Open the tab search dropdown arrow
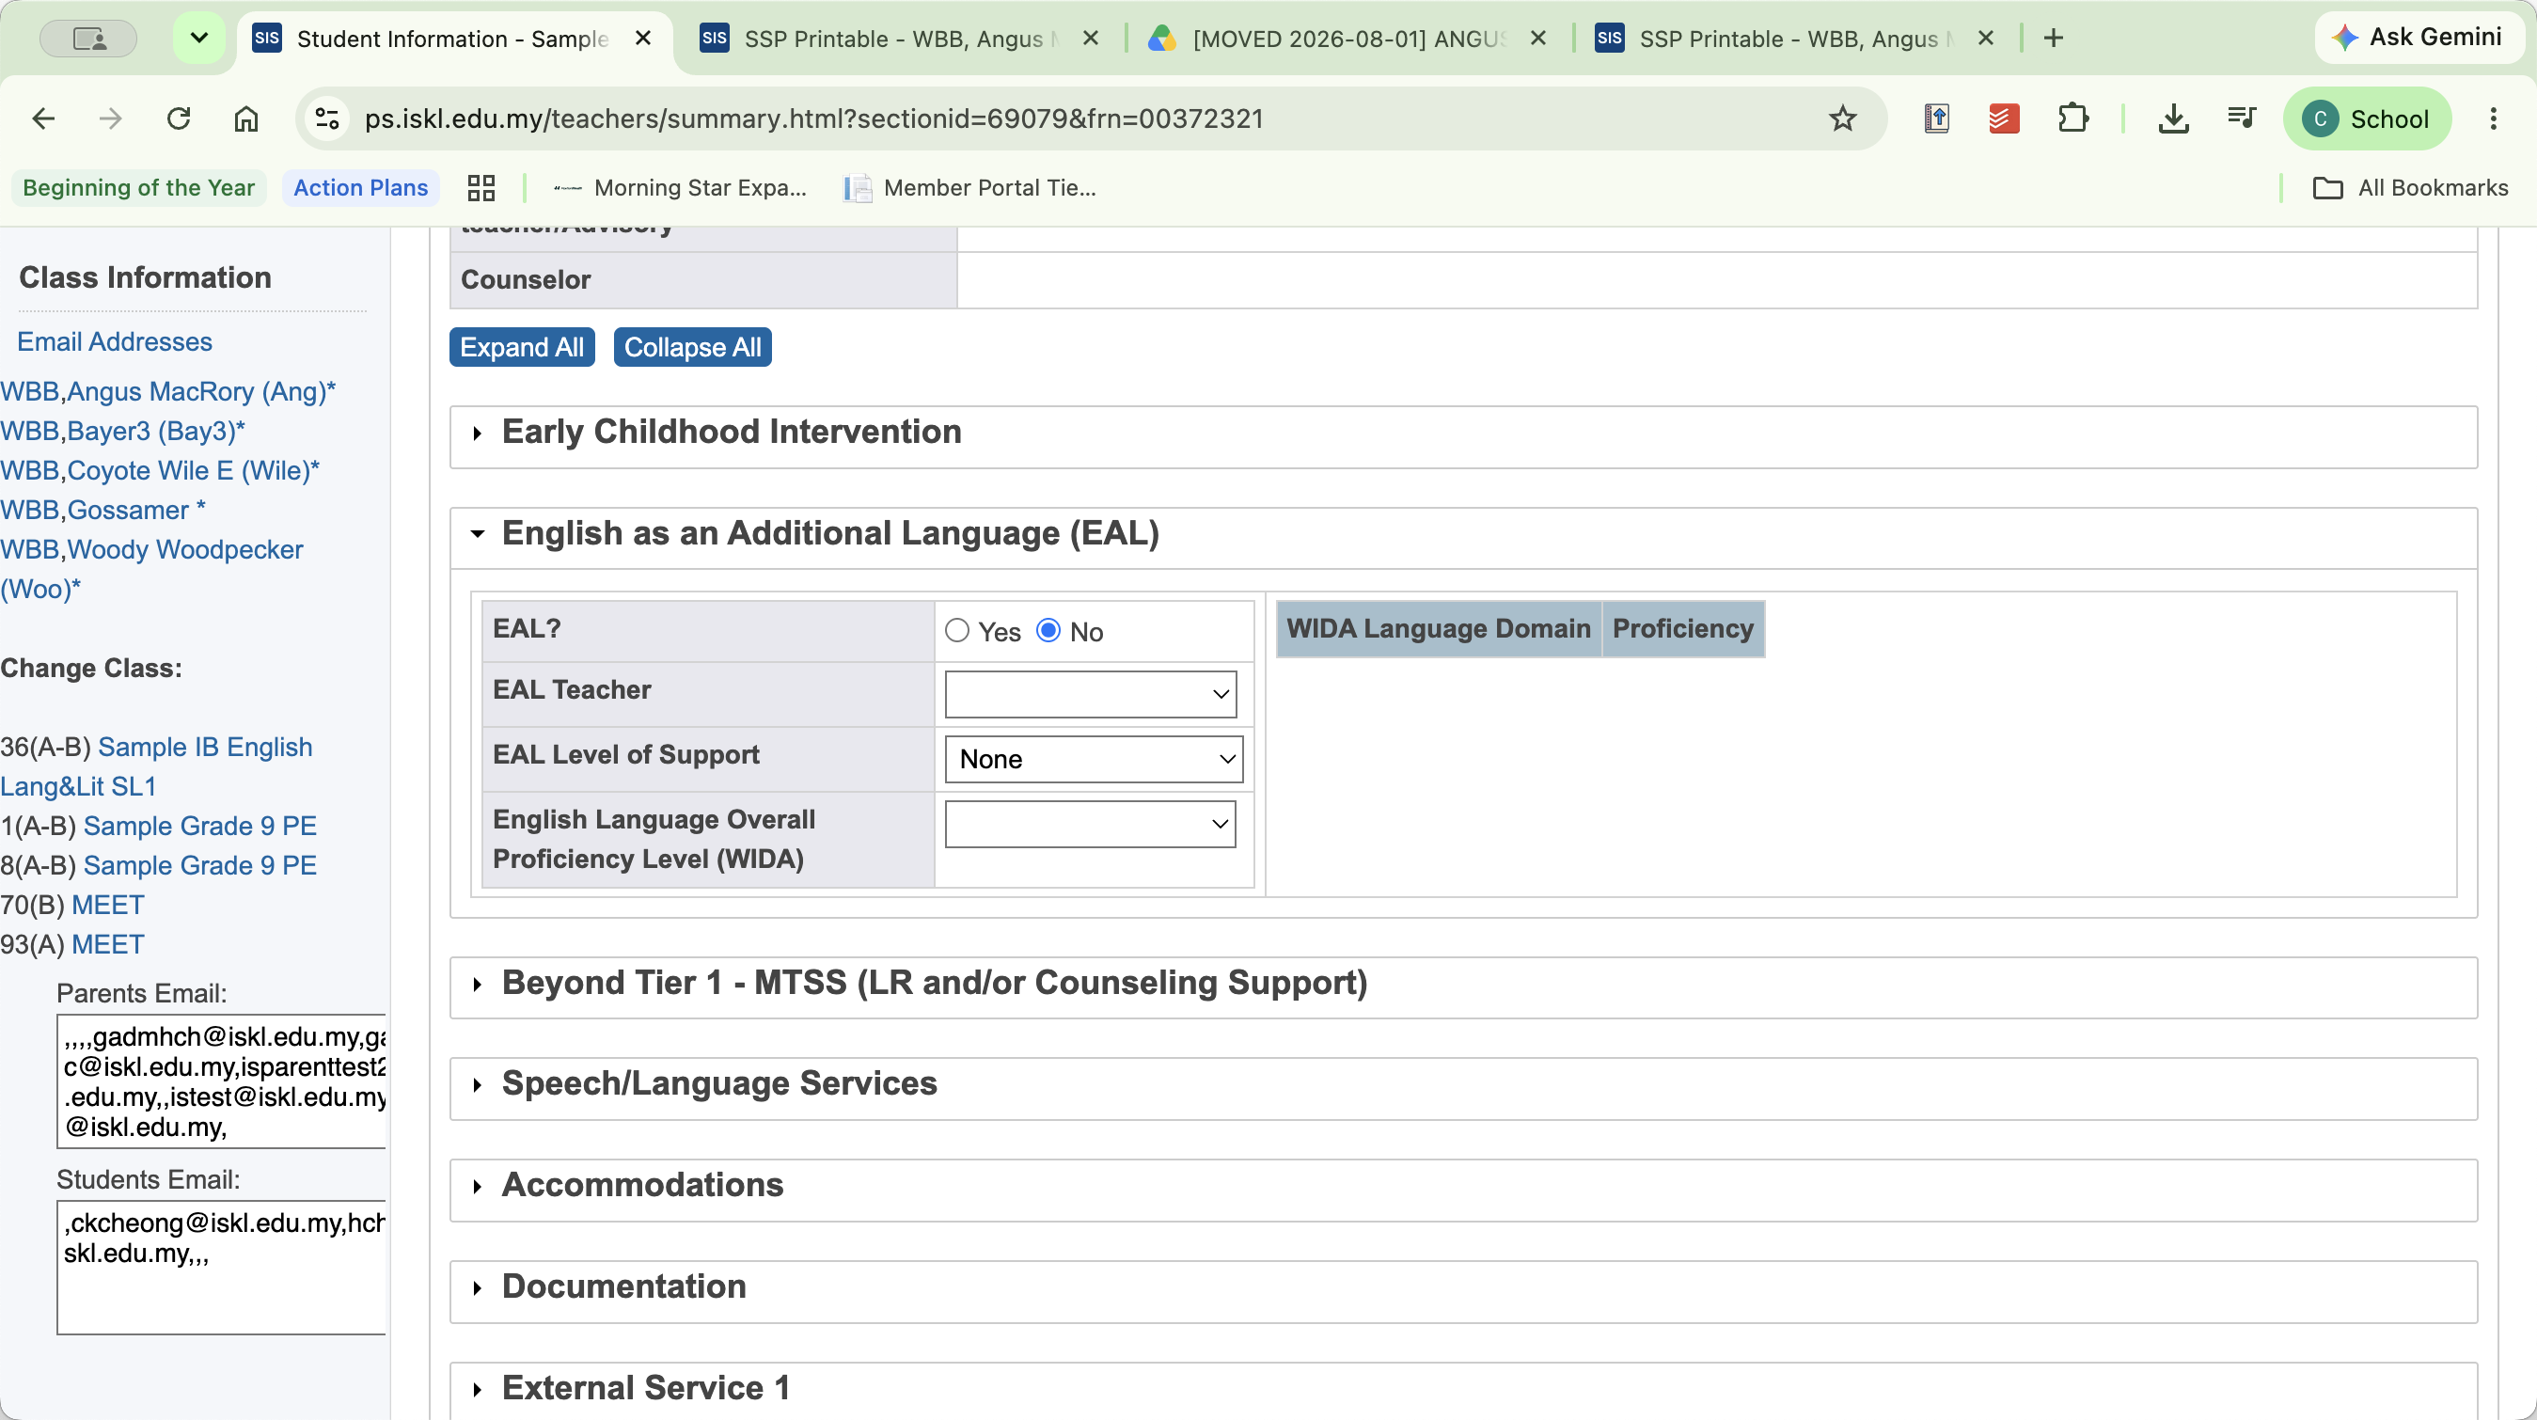This screenshot has width=2537, height=1420. 199,39
